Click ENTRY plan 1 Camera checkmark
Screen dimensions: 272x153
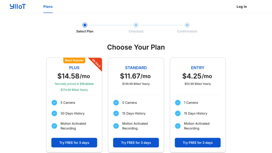[178, 103]
